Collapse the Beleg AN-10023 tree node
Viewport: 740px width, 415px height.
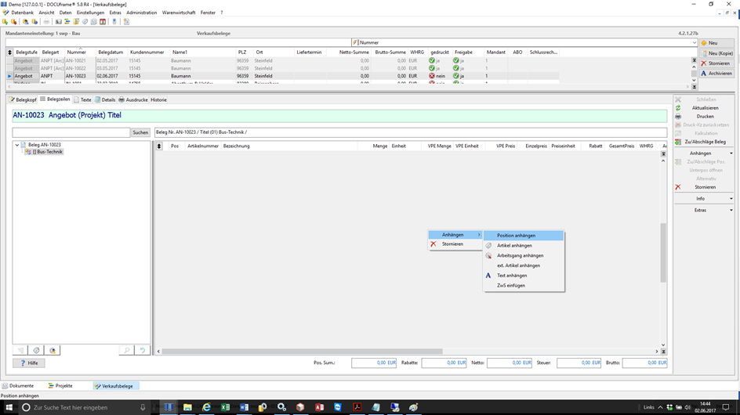click(17, 145)
